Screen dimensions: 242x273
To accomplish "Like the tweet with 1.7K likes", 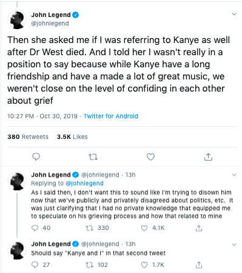I will 144,265.
